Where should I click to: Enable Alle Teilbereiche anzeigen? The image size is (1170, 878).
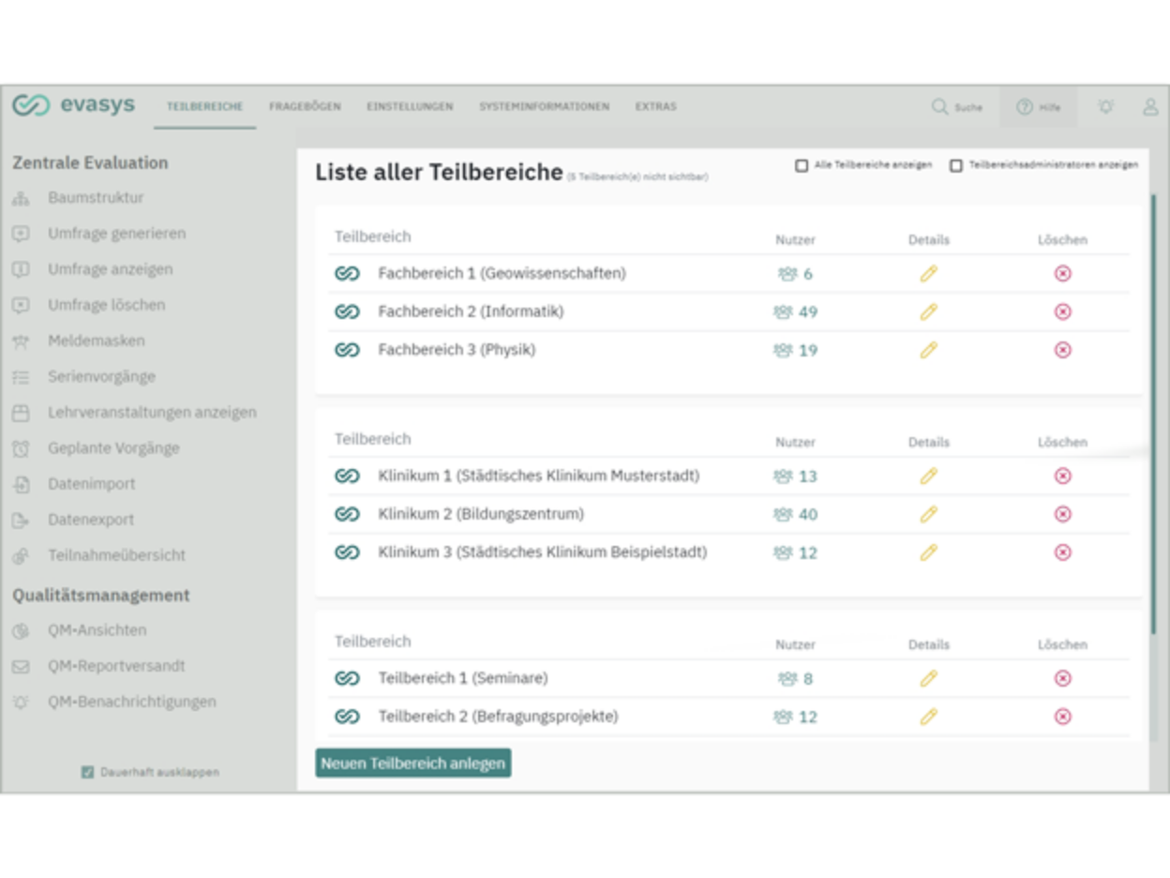pos(802,164)
